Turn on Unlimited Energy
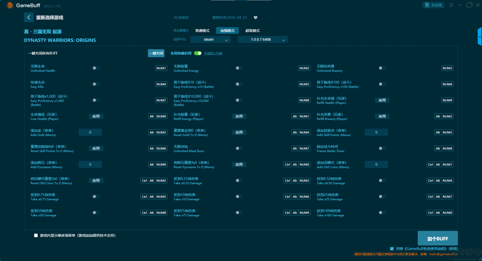Screen dimensions: 482x261 point(239,68)
